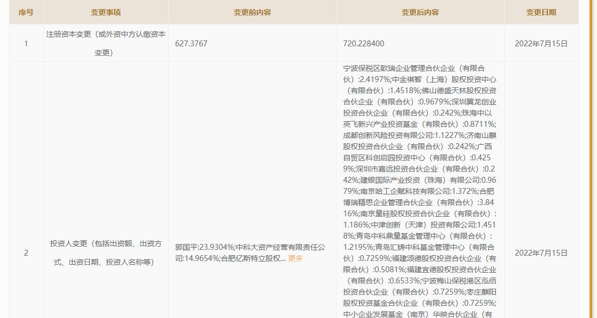Image resolution: width=597 pixels, height=318 pixels.
Task: Click row number 1 cell
Action: (x=26, y=44)
